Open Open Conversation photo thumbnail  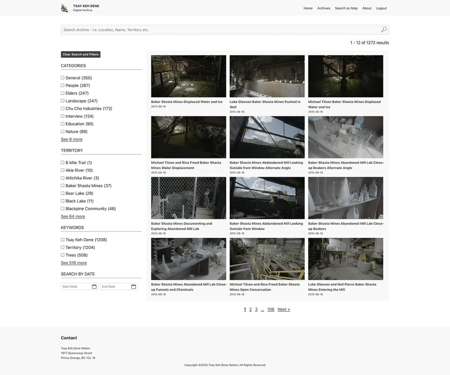click(x=267, y=259)
